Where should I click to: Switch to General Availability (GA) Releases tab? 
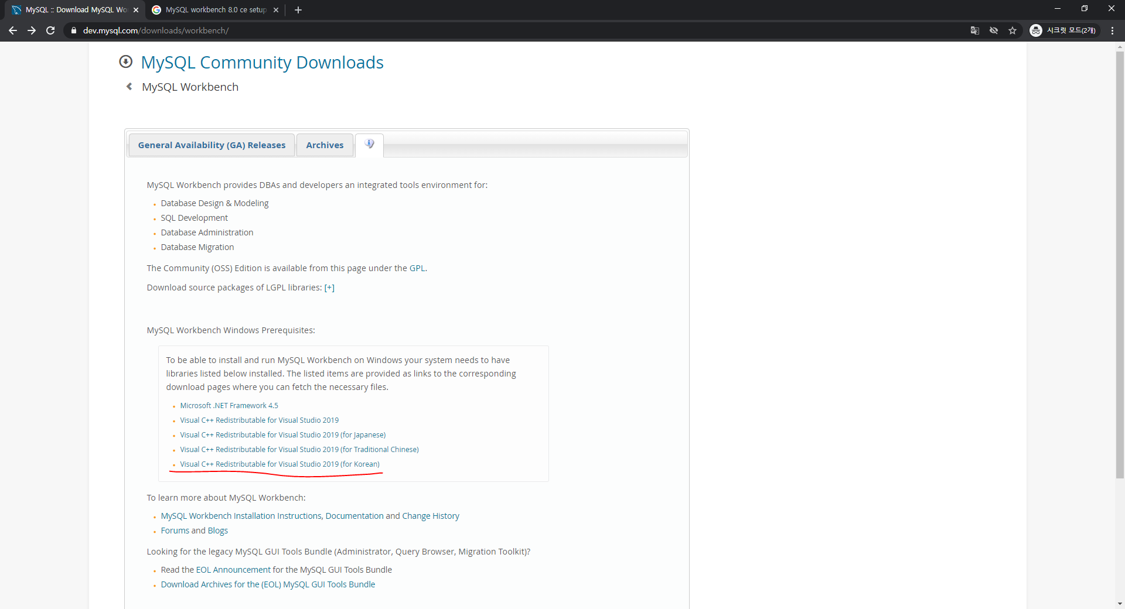tap(212, 145)
